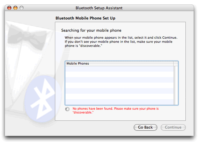Click the spinning search progress indicator
This screenshot has width=200, height=142.
tap(68, 109)
